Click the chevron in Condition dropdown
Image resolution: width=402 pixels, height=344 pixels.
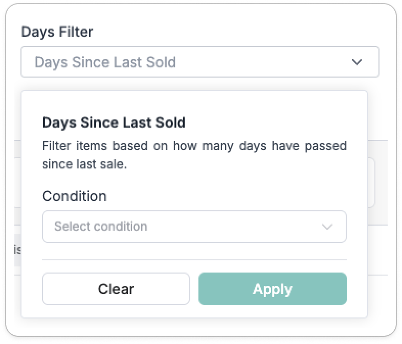[x=327, y=227]
